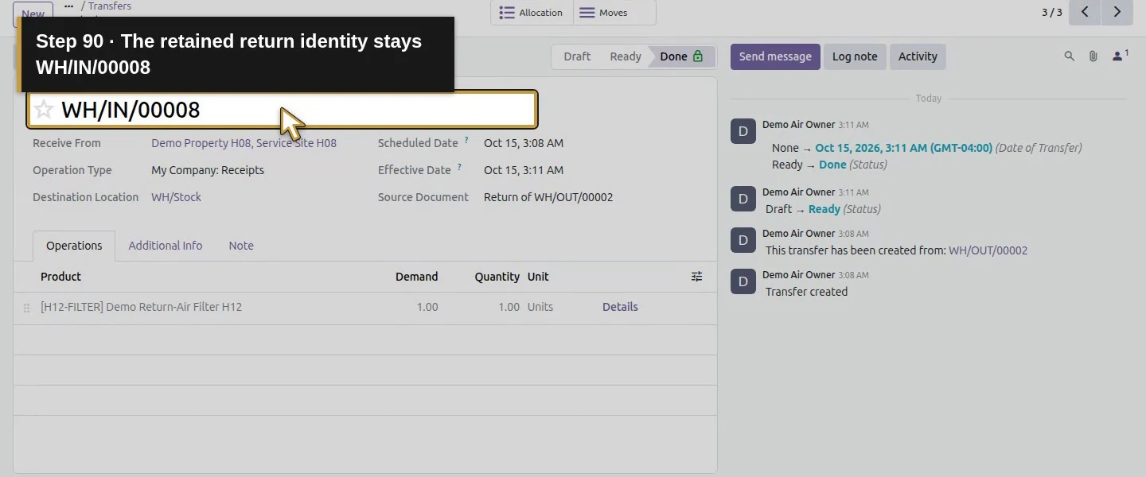Click the Done status with lock
Image resolution: width=1146 pixels, height=477 pixels.
coord(681,56)
